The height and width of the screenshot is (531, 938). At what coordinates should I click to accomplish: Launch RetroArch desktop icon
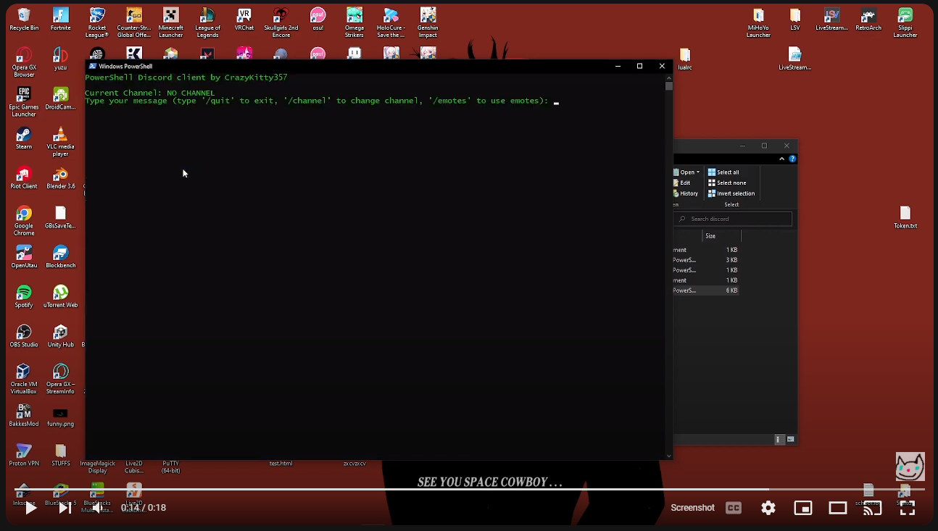coord(868,20)
